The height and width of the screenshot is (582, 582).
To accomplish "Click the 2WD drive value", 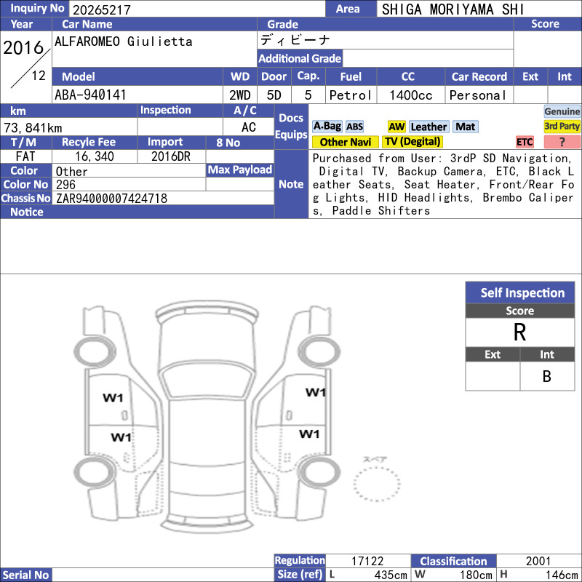I will point(240,95).
